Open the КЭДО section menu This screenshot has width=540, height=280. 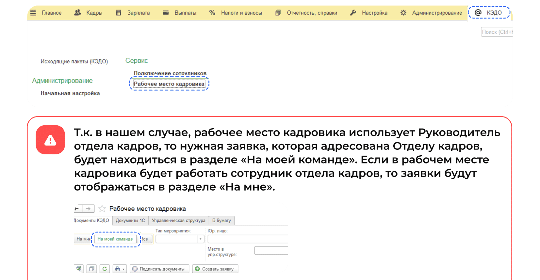[489, 13]
